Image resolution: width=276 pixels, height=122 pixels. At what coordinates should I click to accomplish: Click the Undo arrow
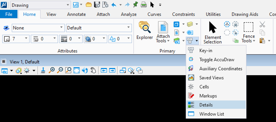114,5
